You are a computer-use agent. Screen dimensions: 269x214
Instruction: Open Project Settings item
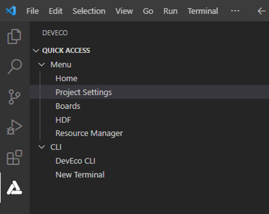[x=83, y=92]
